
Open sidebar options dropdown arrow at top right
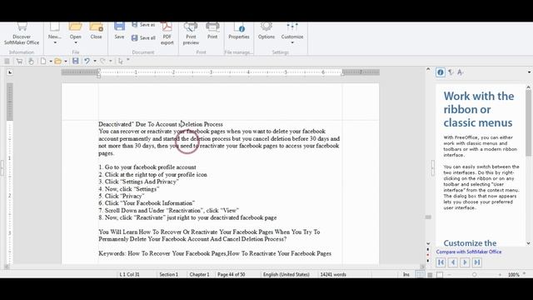click(529, 72)
